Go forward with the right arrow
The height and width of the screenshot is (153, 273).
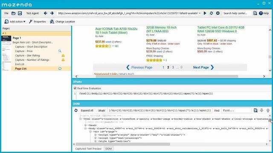tap(52, 13)
